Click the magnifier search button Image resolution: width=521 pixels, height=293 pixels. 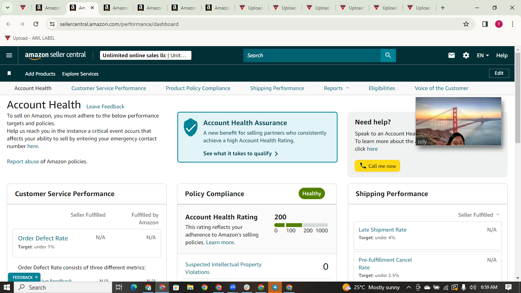[388, 55]
